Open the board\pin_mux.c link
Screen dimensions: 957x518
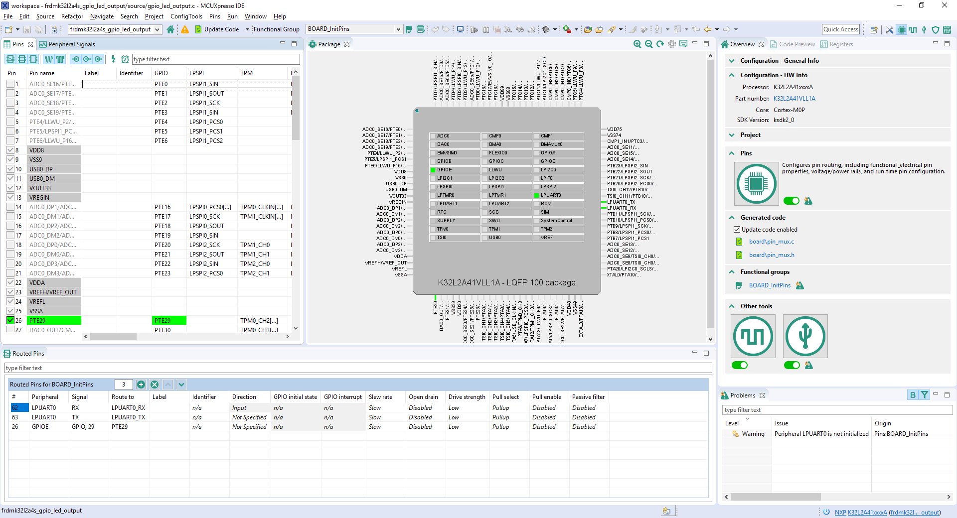coord(771,242)
